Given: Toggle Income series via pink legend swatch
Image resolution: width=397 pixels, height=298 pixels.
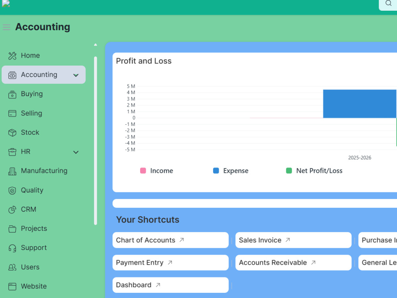Looking at the screenshot, I should (x=143, y=170).
